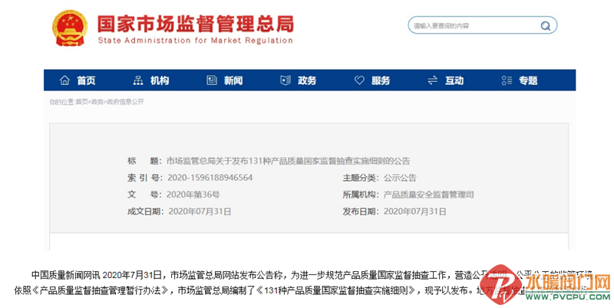Open the 互动 navigation item
614x308 pixels.
454,80
